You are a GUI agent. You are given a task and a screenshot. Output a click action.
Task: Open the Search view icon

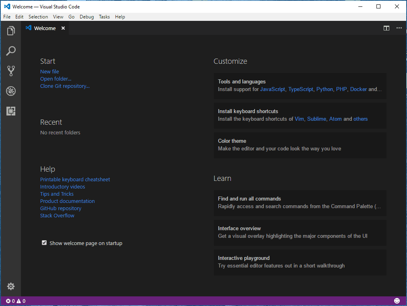click(11, 51)
